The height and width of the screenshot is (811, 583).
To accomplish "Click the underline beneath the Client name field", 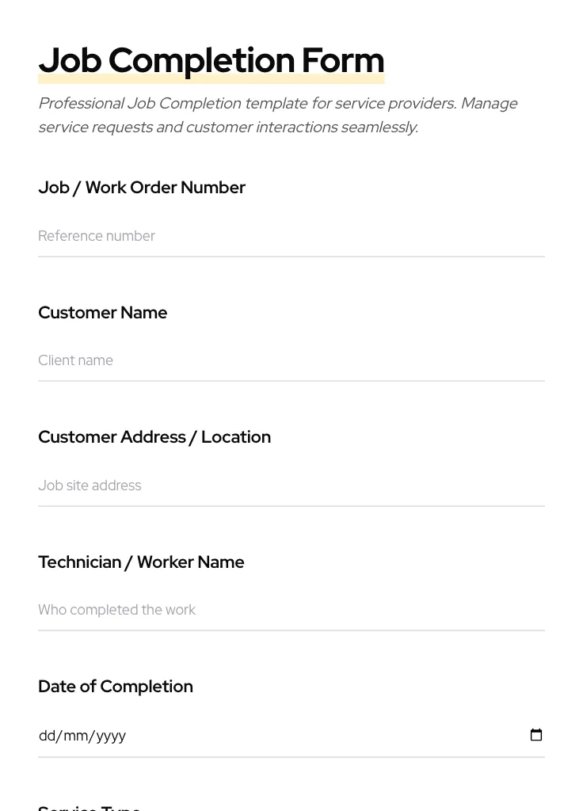I will [x=291, y=381].
